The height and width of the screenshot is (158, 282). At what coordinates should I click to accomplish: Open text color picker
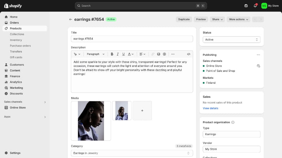tap(130, 54)
